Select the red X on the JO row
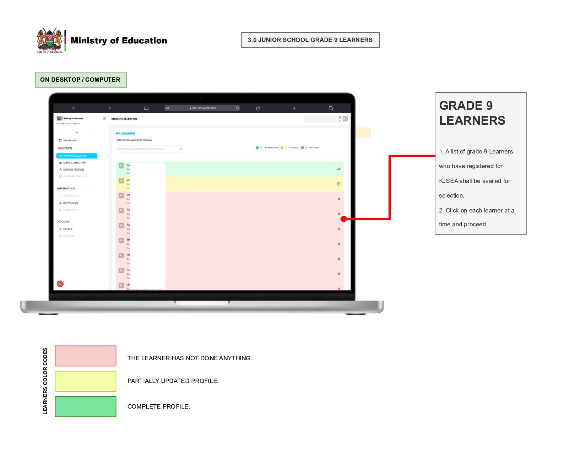The image size is (586, 453). pyautogui.click(x=339, y=199)
